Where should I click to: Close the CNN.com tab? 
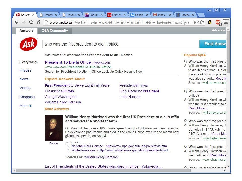[124, 15]
